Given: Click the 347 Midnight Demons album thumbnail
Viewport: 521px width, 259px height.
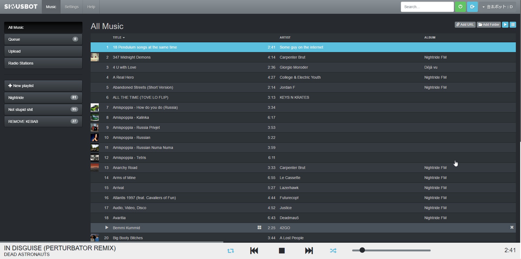Looking at the screenshot, I should 95,57.
